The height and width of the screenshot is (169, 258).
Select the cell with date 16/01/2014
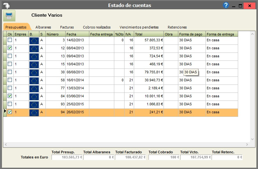pos(77,81)
